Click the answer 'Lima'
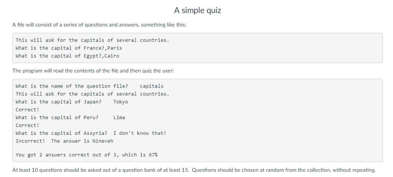The width and height of the screenshot is (393, 177). pyautogui.click(x=119, y=117)
